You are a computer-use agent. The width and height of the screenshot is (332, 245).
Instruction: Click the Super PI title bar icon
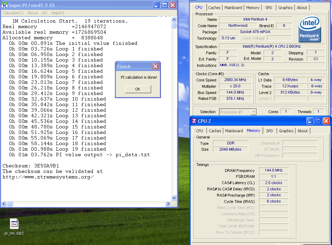click(x=4, y=5)
